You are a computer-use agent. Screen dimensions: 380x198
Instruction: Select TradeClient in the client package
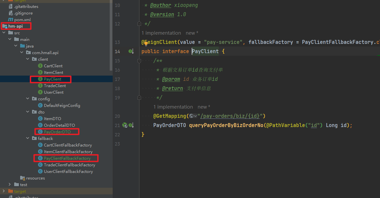[55, 86]
